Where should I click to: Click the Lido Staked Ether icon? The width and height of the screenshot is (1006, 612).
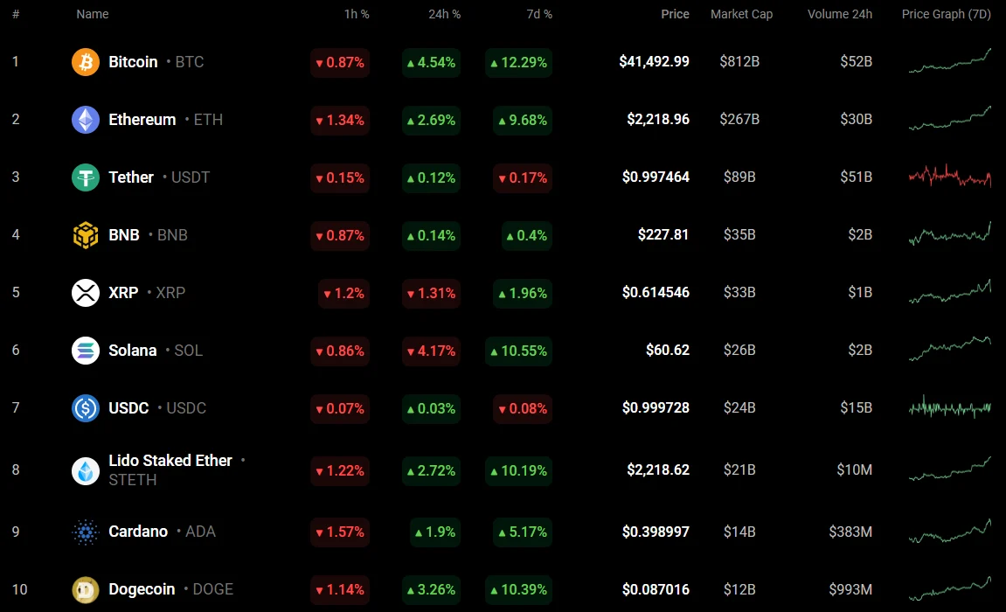point(86,470)
